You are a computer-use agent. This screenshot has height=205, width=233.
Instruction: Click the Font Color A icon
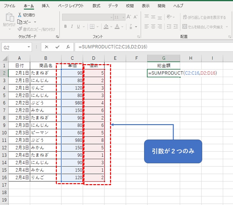coord(117,27)
